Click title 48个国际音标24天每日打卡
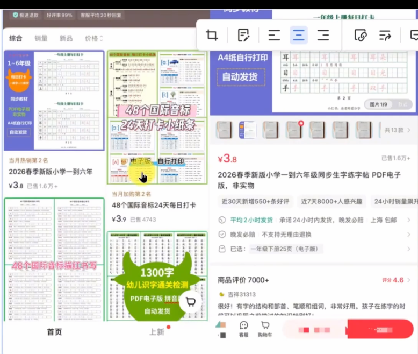Image resolution: width=418 pixels, height=354 pixels. click(x=154, y=206)
